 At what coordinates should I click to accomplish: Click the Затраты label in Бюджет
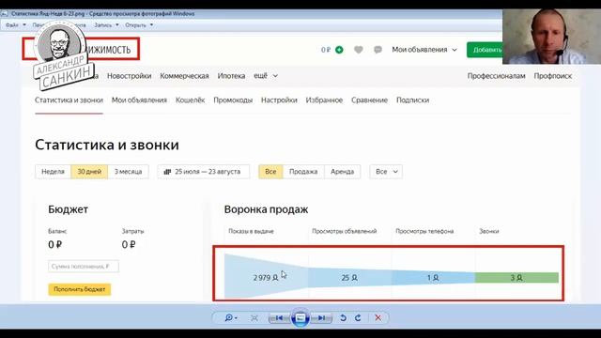[x=133, y=231]
